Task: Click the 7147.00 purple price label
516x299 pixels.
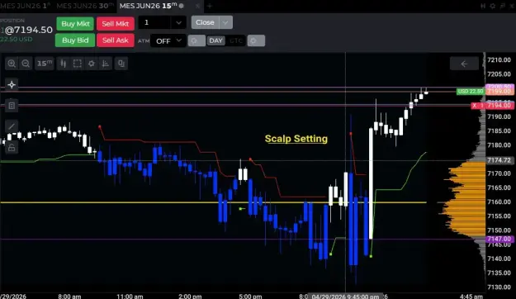Action: coord(499,239)
